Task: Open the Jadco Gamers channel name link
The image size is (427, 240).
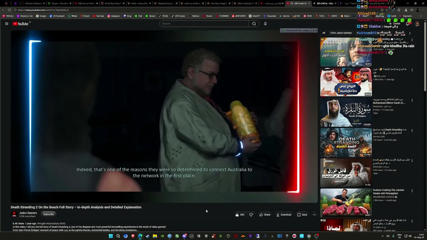Action: tap(28, 213)
